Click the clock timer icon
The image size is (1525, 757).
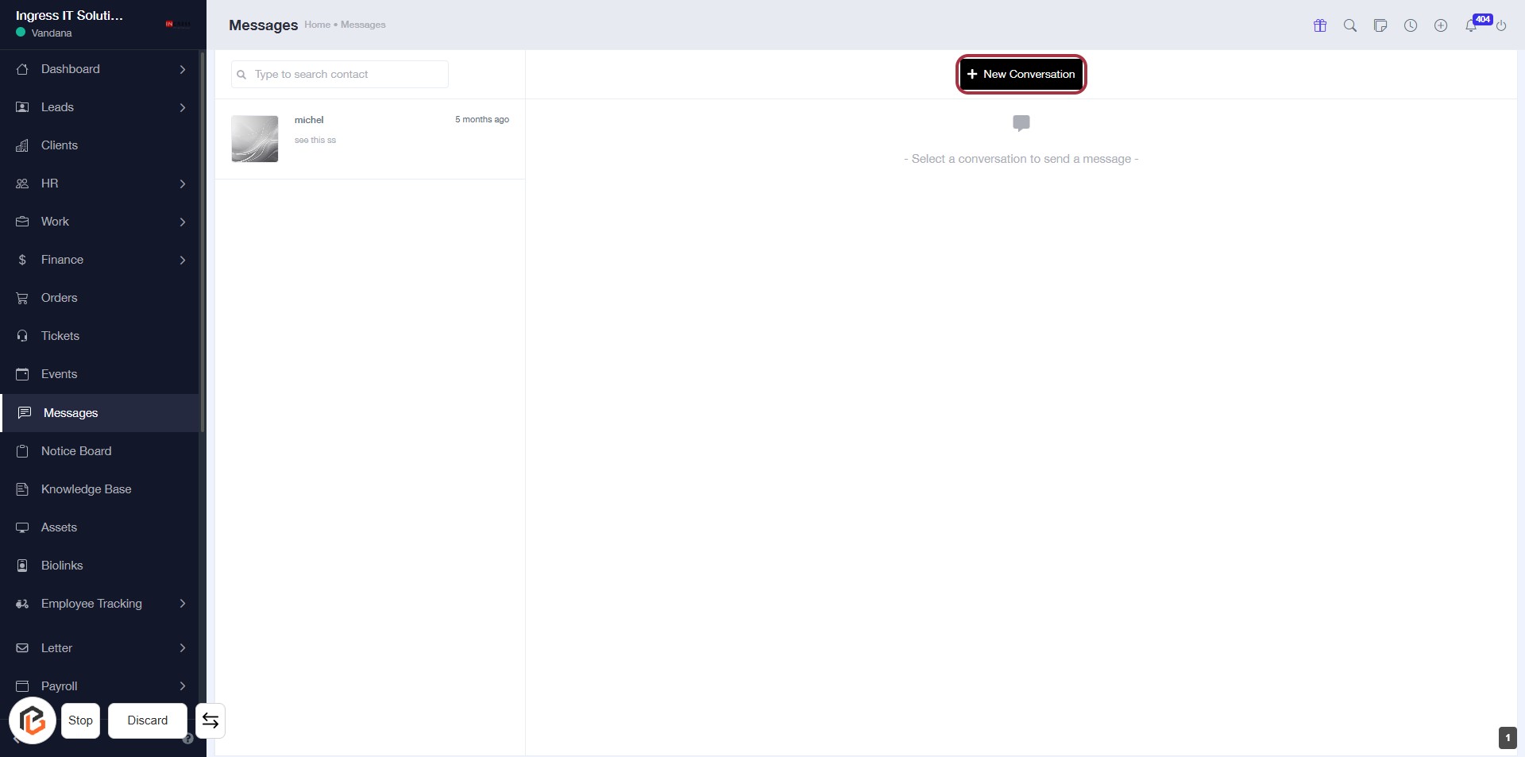[x=1411, y=25]
